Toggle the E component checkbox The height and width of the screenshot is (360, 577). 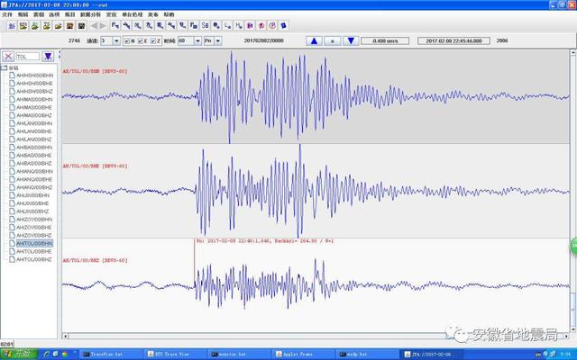[141, 41]
